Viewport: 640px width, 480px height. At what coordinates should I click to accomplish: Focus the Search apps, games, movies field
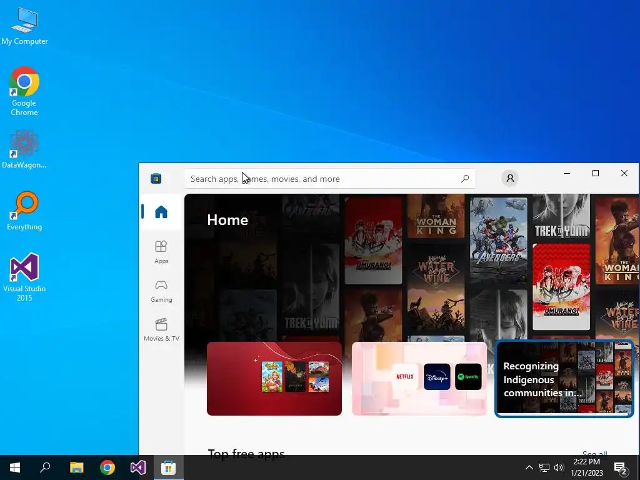pos(330,179)
